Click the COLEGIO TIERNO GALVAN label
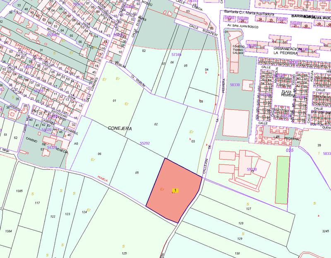 coord(238,50)
